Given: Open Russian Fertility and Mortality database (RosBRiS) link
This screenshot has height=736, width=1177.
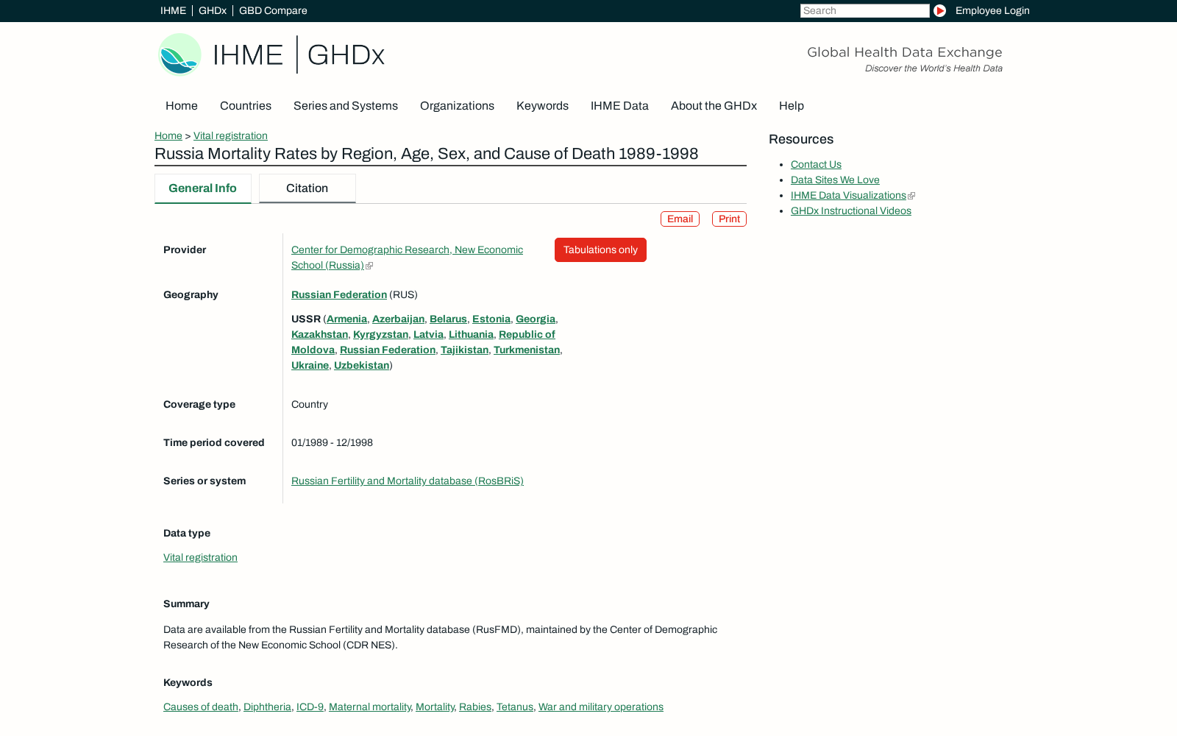Looking at the screenshot, I should pyautogui.click(x=408, y=481).
